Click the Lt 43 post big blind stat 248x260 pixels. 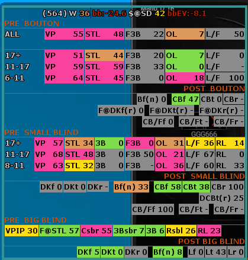tap(216, 252)
